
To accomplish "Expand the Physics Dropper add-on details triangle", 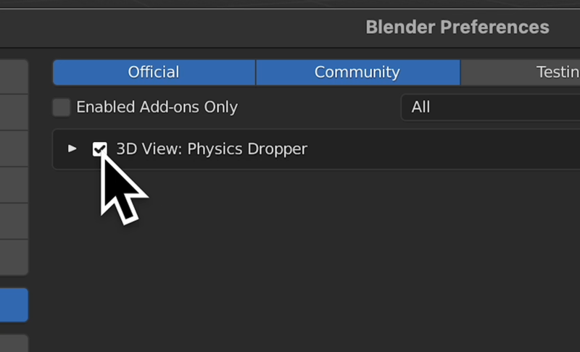I will [72, 148].
